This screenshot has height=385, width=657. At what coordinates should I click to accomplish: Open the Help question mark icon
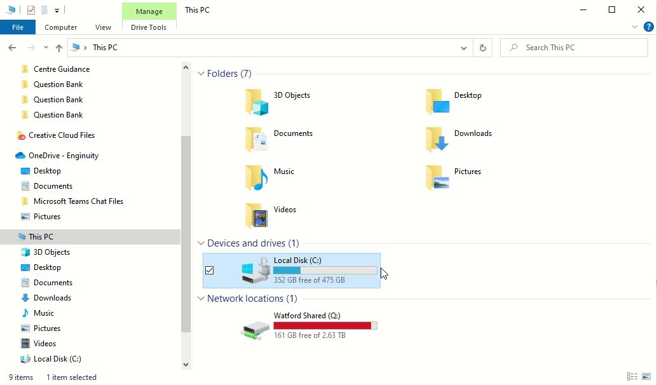coord(648,27)
